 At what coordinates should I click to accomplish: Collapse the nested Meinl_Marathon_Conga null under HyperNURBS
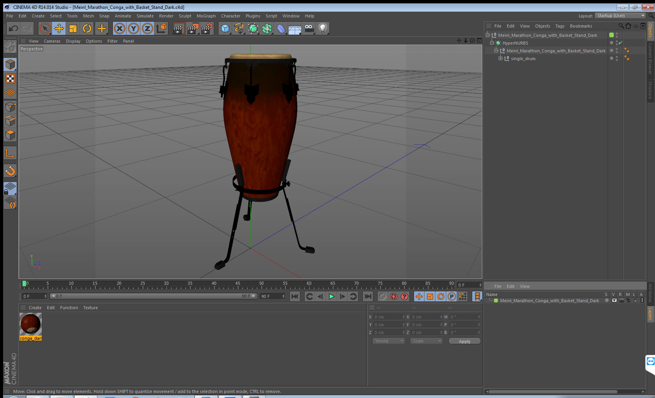[496, 51]
